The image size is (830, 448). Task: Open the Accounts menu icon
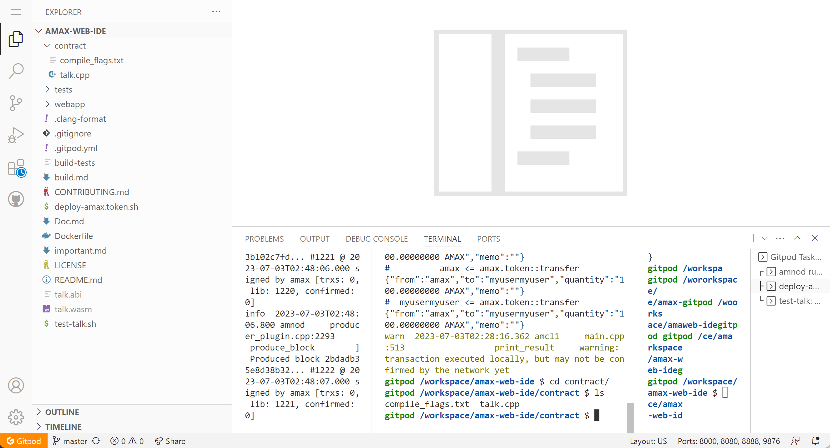tap(16, 385)
